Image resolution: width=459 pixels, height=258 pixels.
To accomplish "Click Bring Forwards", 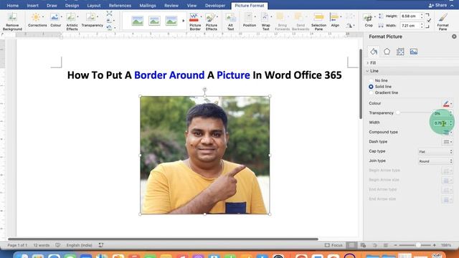I will pos(282,21).
